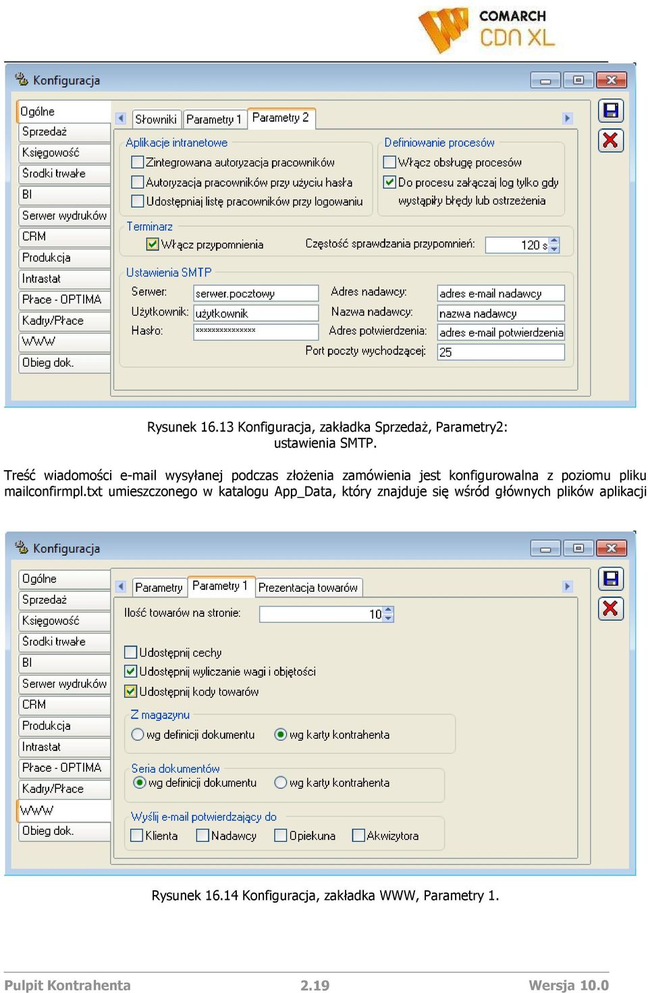Check Akwizytora e-mail recipient box
This screenshot has height=993, width=648.
click(358, 836)
